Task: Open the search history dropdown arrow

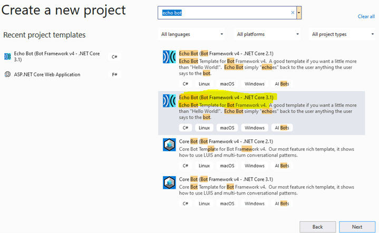Action: pyautogui.click(x=299, y=13)
